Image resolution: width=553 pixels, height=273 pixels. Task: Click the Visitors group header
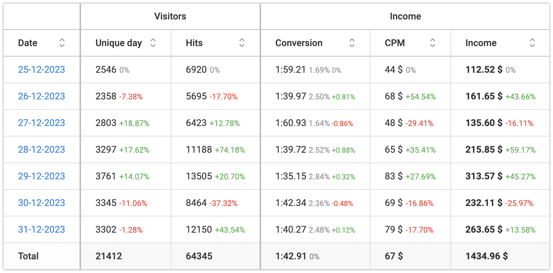(170, 16)
